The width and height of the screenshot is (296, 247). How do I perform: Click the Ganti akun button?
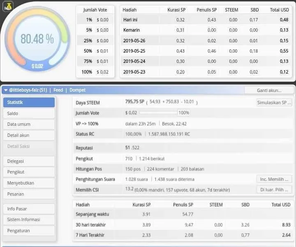click(x=269, y=90)
